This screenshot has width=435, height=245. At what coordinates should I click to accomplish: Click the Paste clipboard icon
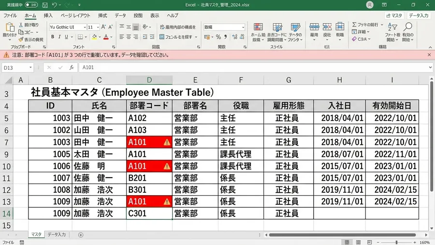(x=10, y=27)
